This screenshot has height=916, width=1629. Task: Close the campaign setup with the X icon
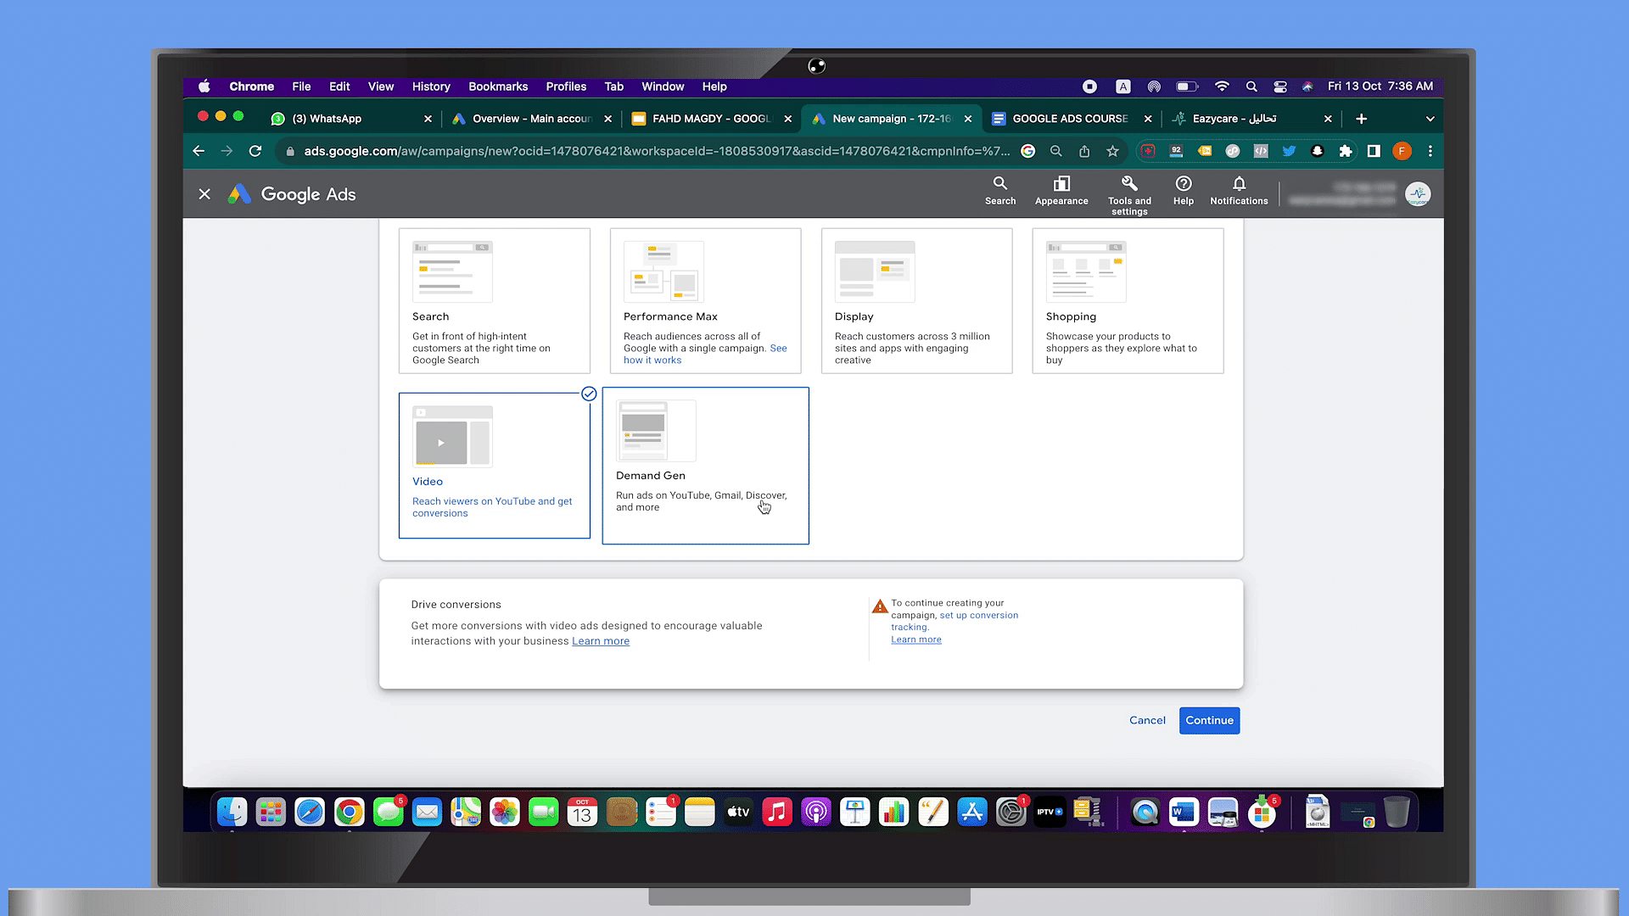[204, 194]
